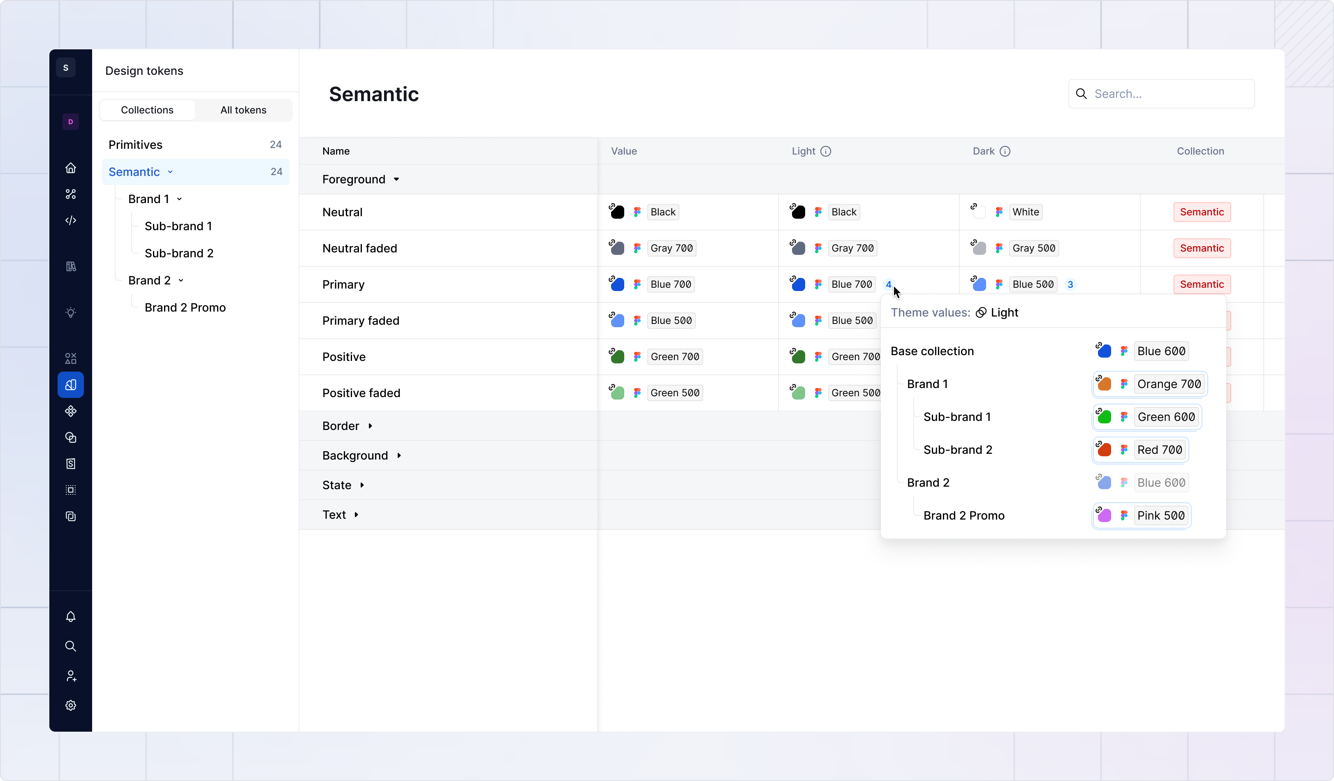Click the 4 overrides badge on Primary Light
Image resolution: width=1334 pixels, height=781 pixels.
click(x=888, y=285)
